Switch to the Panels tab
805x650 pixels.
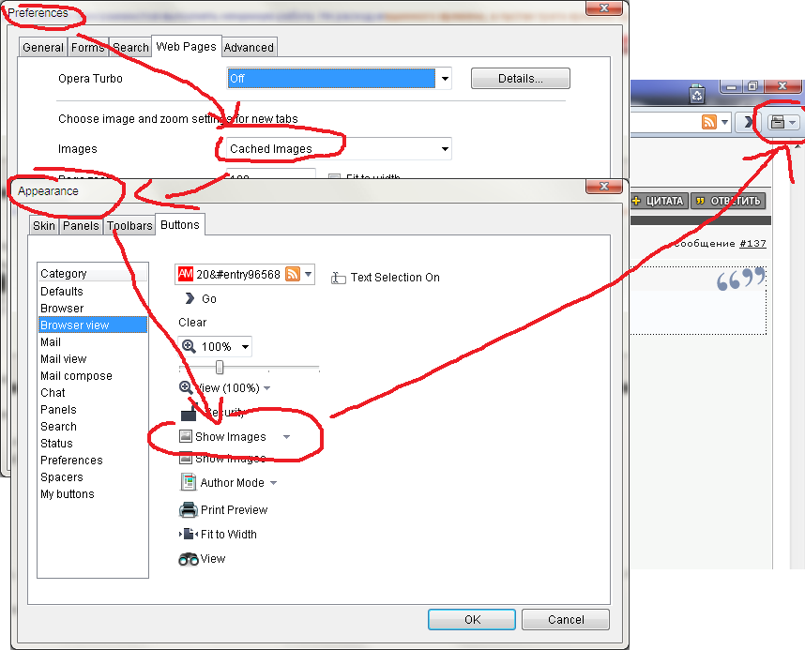click(81, 226)
